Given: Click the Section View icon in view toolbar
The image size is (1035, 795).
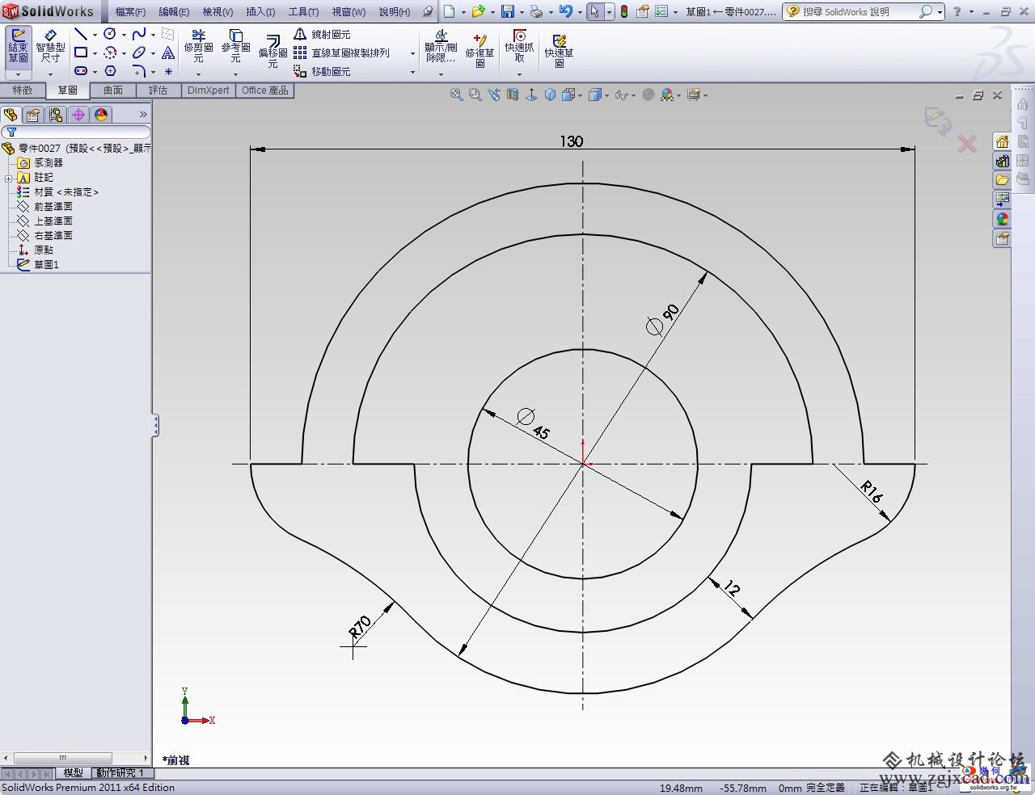Looking at the screenshot, I should coord(513,95).
